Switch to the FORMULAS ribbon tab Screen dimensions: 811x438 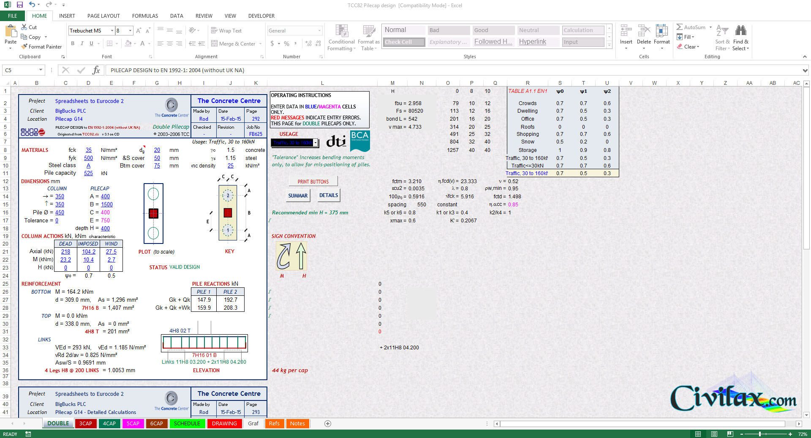point(145,16)
